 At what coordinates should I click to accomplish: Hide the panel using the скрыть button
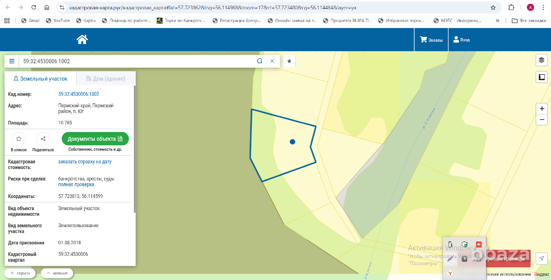pos(20,273)
